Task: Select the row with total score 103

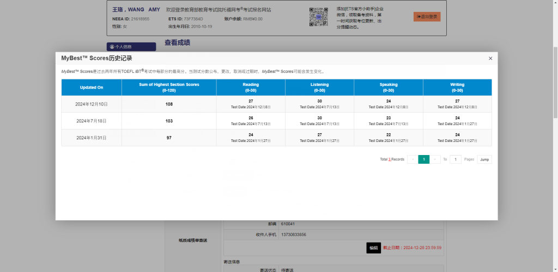Action: pos(169,121)
